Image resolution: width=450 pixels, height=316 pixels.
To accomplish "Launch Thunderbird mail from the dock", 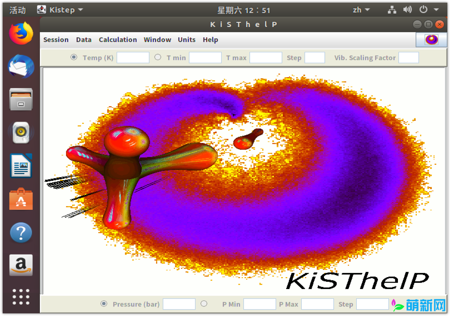I will tap(21, 66).
